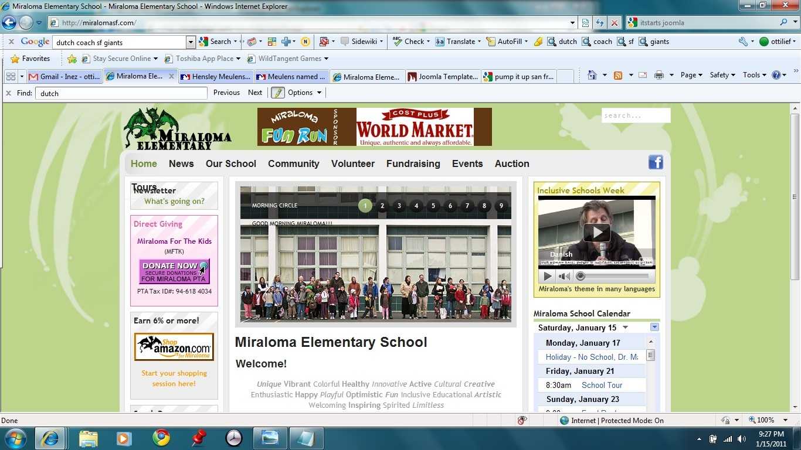Viewport: 801px width, 450px height.
Task: Play the Inclusive Schools Week video
Action: [x=596, y=233]
